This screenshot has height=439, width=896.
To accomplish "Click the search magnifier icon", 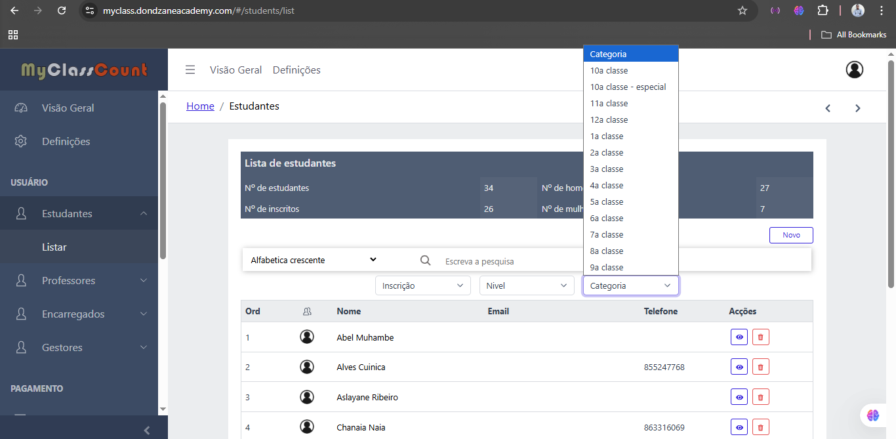I will pyautogui.click(x=426, y=261).
